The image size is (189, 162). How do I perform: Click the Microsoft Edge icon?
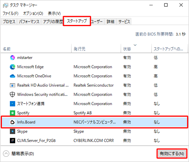12,67
